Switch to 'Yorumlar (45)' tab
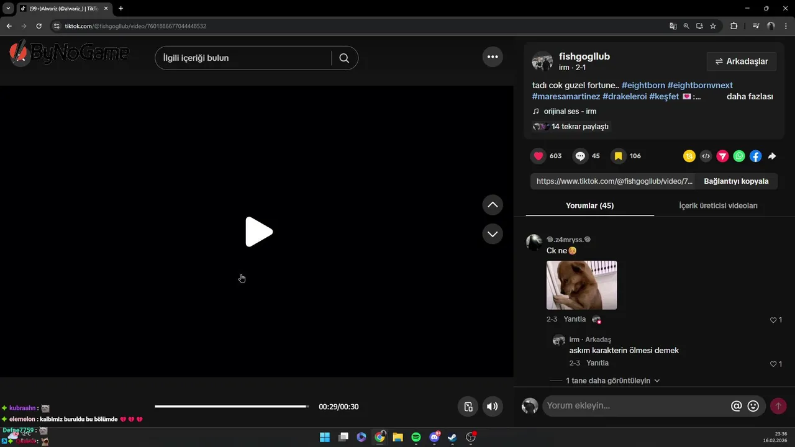This screenshot has width=795, height=447. [x=589, y=205]
